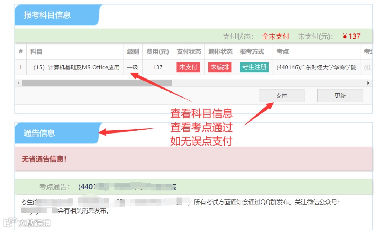Click the 支付 button
This screenshot has height=230, width=389.
click(281, 96)
